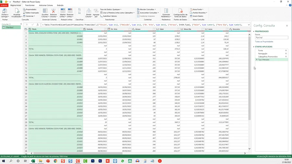Viewport: 292px width, 164px height.
Task: Open the table menu icon in grid corner
Action: (x=26, y=29)
